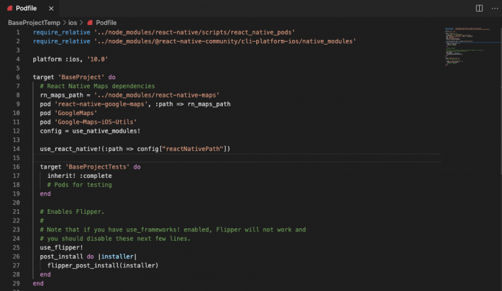This screenshot has height=291, width=502.
Task: Click the post_install do |installer| line
Action: pyautogui.click(x=88, y=256)
